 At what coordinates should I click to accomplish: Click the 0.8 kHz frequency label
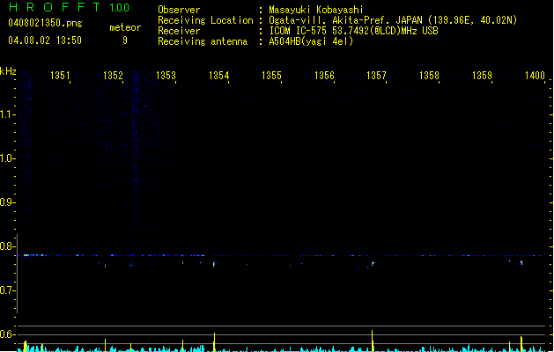click(7, 246)
